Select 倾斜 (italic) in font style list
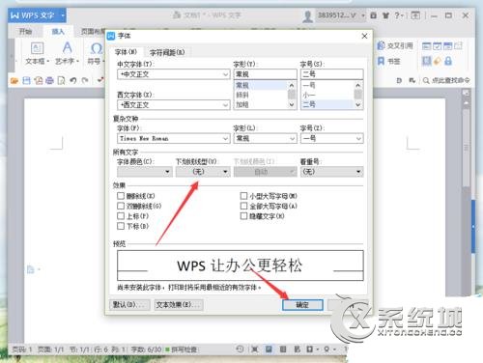 point(242,95)
